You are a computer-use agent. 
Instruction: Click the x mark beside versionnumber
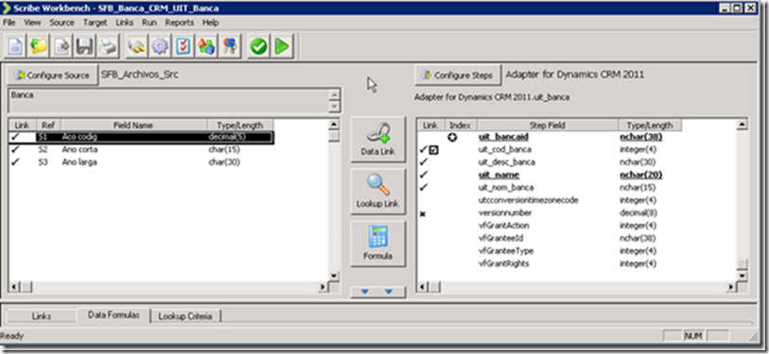click(x=423, y=213)
